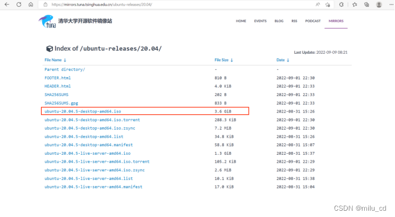Open ubuntu-20.04.5-live-server-amd64.manifest link
The image size is (395, 217).
[x=93, y=187]
